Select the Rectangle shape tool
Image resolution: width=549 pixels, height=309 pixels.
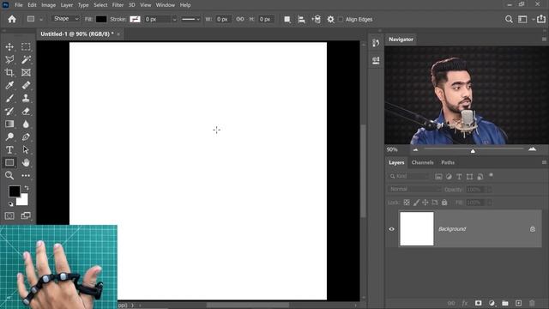(9, 162)
